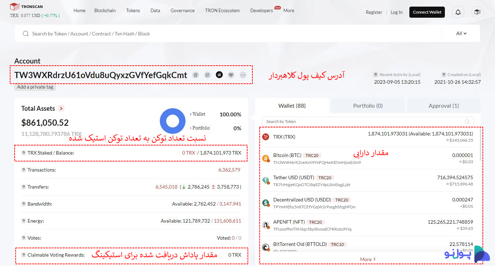The width and height of the screenshot is (495, 266).
Task: Click the TRX token logo
Action: 266,137
